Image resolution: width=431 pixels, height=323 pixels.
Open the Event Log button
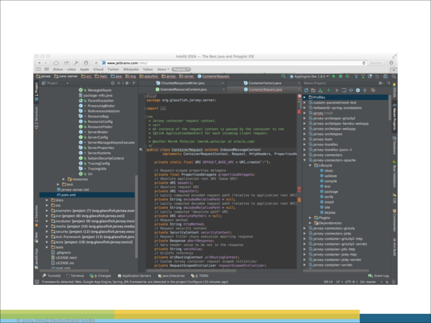coord(378,276)
